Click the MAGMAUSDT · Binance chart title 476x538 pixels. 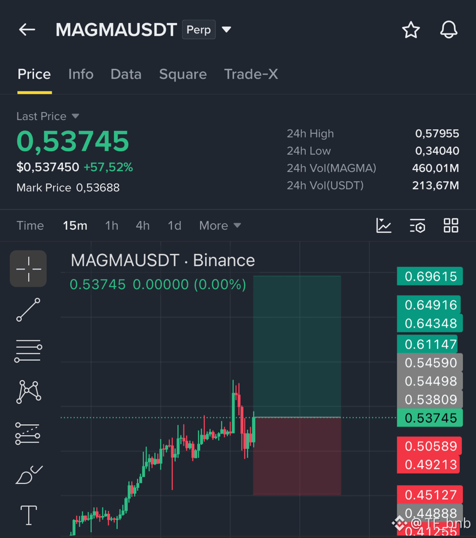(x=163, y=260)
